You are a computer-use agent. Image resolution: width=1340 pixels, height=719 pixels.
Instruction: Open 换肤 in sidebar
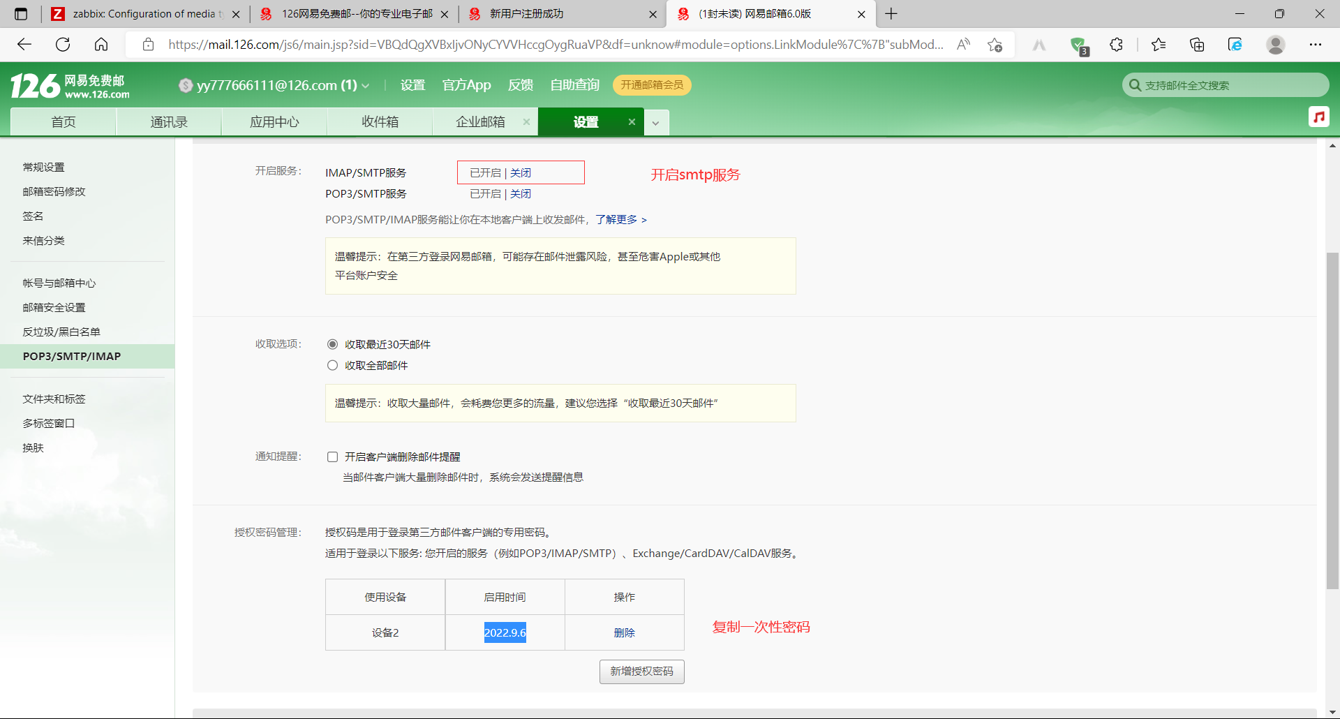click(33, 447)
